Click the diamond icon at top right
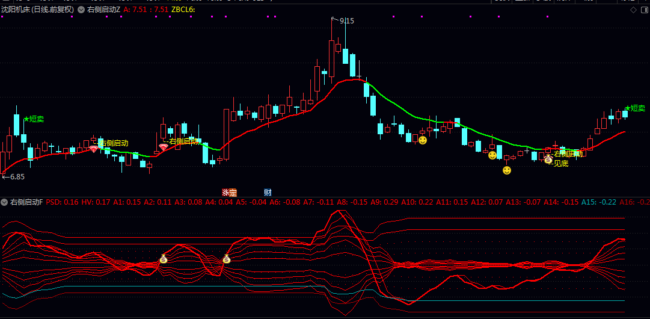650x319 pixels. point(633,10)
